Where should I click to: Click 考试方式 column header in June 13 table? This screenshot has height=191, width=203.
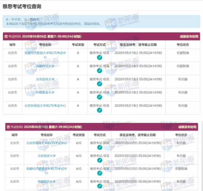click(x=100, y=135)
